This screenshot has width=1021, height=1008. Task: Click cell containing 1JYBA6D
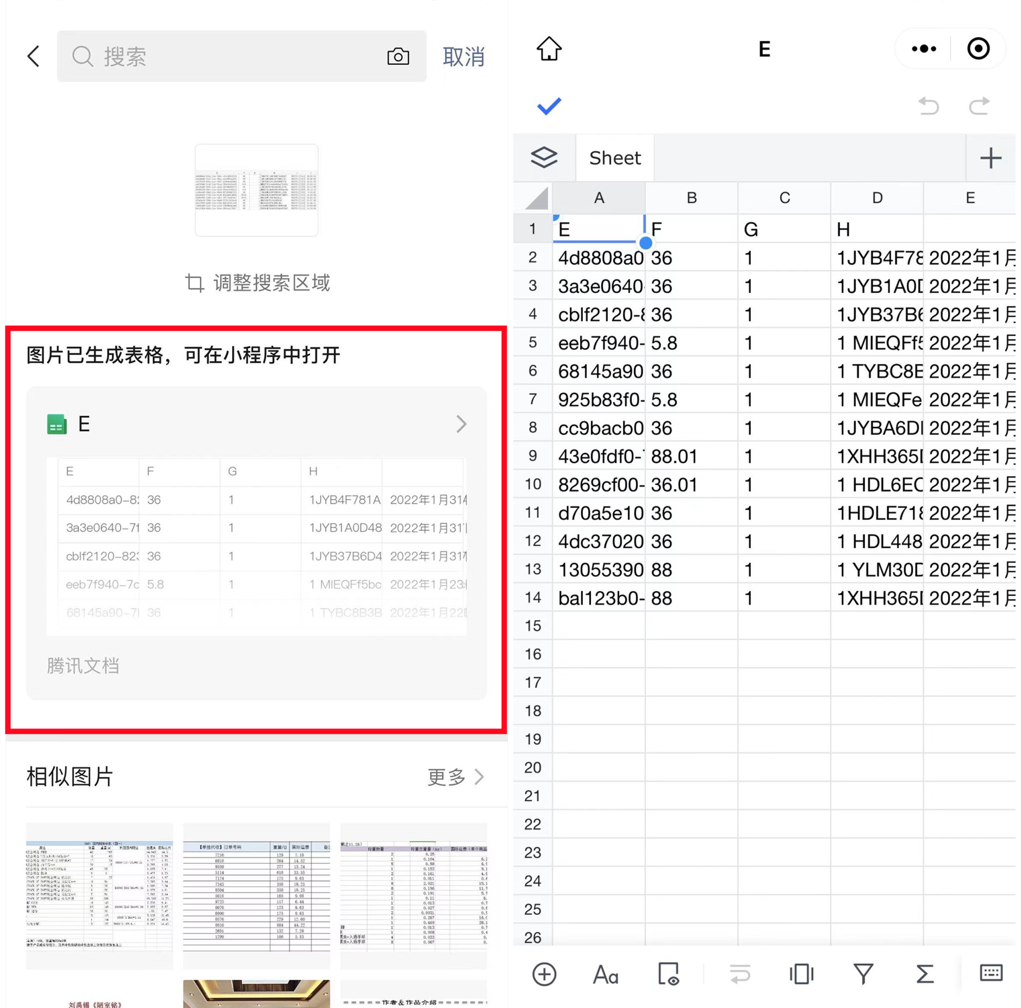click(877, 428)
